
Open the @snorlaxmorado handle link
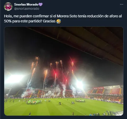27,9
